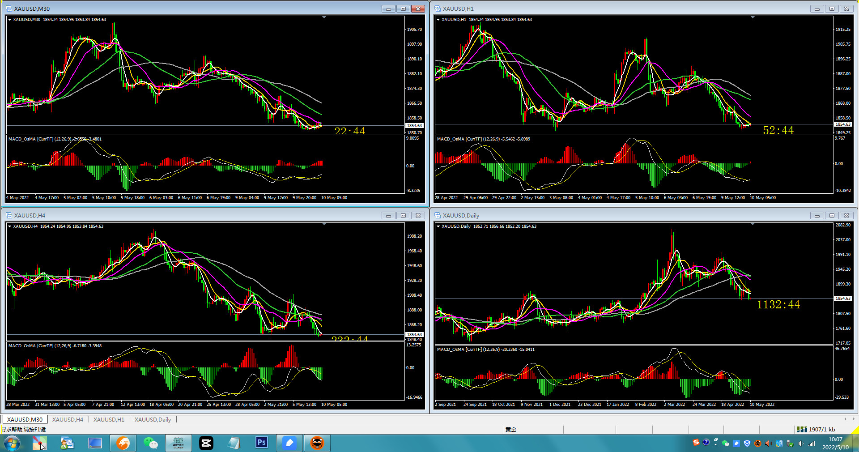Click the XAUUSD,H4 OHLC header text
Screen dimensions: 859x452
click(x=58, y=226)
